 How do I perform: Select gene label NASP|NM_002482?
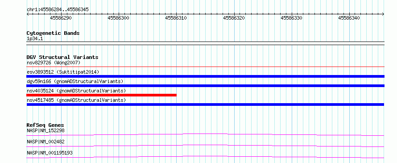(x=45, y=142)
